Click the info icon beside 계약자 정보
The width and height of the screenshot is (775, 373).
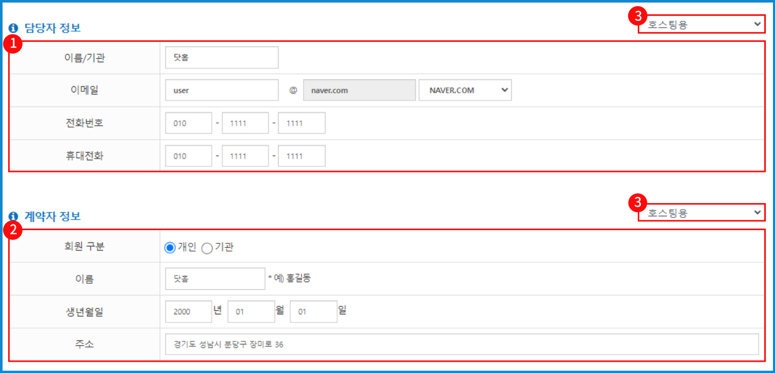[14, 216]
